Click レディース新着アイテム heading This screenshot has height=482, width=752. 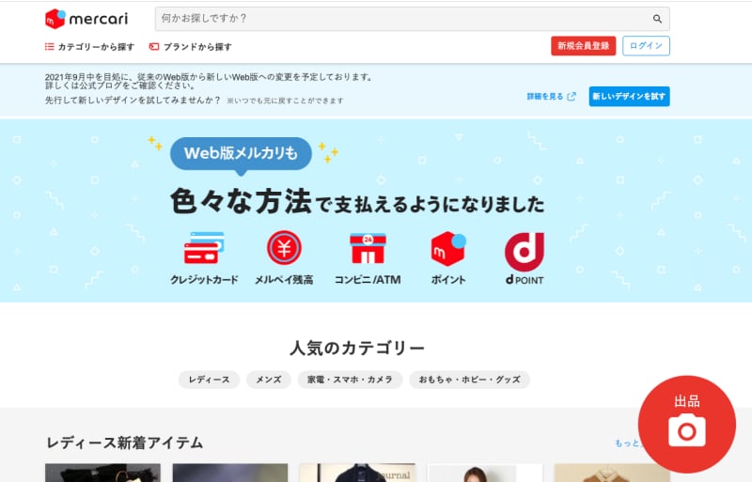[x=124, y=443]
